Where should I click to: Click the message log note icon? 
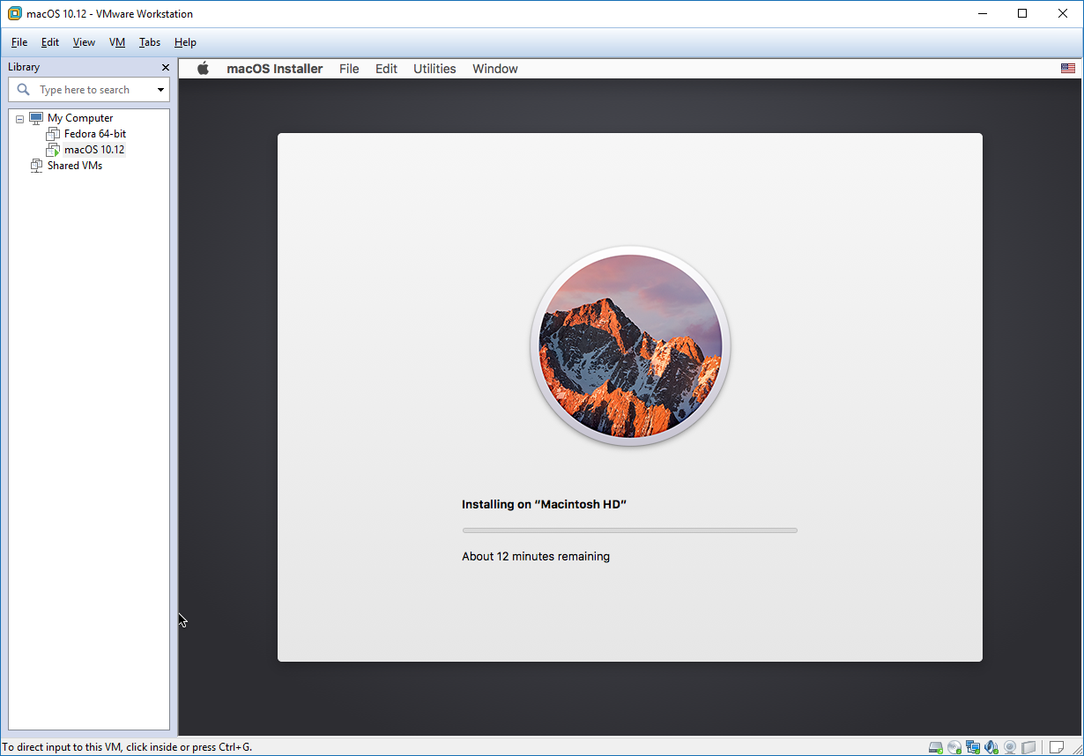[x=1057, y=747]
